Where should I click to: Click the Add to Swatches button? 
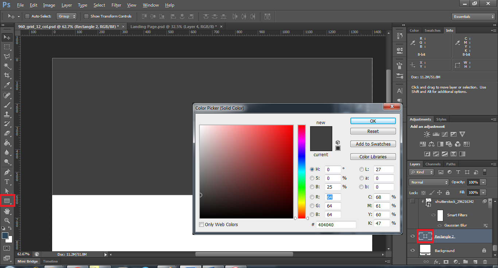373,144
